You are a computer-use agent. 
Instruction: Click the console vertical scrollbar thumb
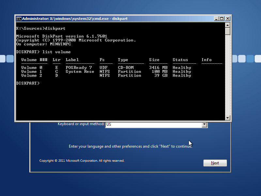point(227,31)
